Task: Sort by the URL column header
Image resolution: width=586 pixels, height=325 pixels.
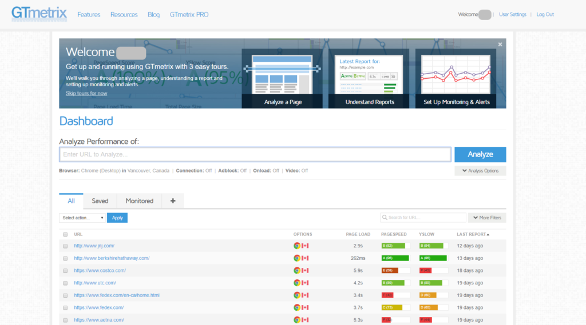Action: [x=78, y=234]
